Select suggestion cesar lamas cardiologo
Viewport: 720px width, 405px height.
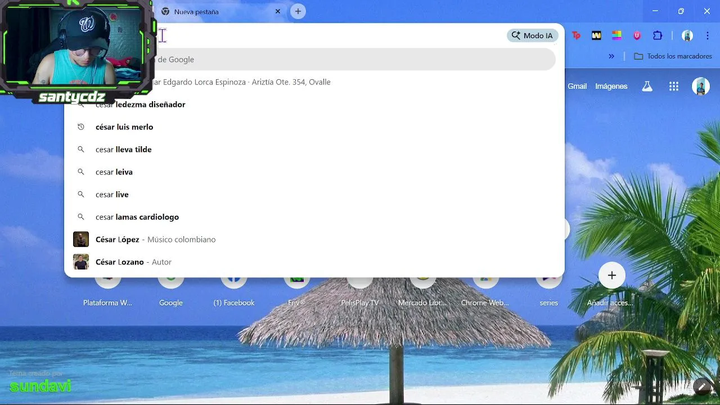pos(314,217)
